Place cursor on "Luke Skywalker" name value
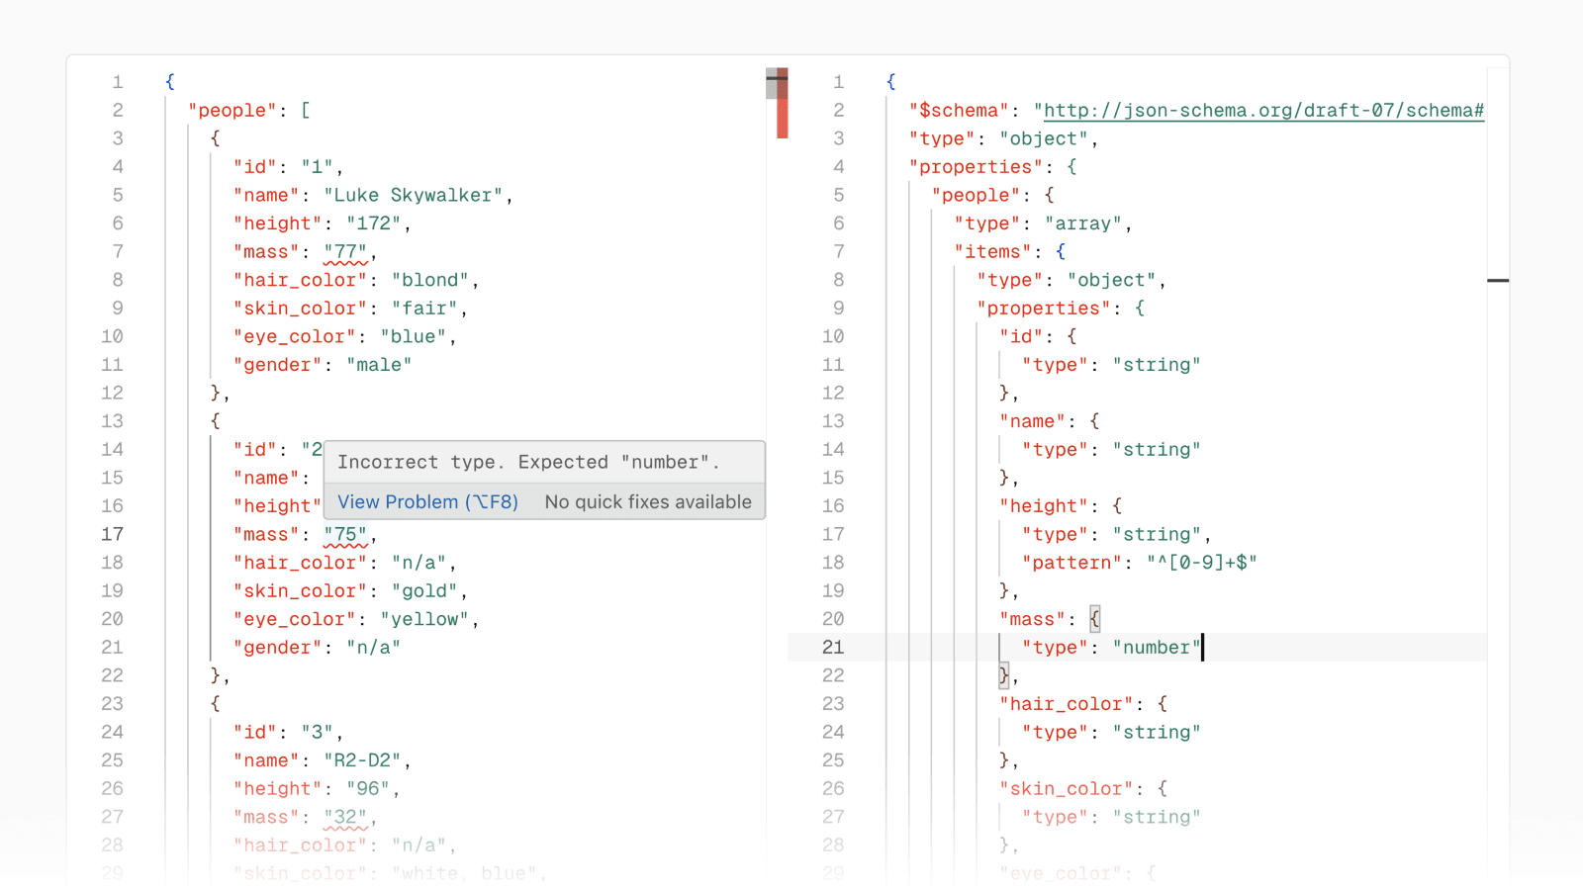The height and width of the screenshot is (890, 1583). (x=413, y=196)
